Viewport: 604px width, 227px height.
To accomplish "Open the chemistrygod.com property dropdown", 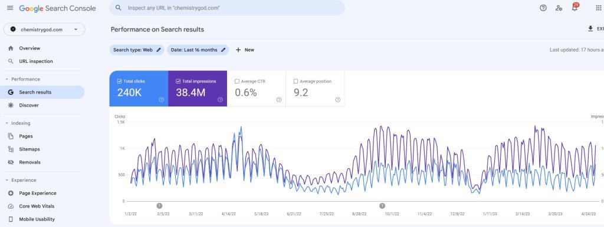I will tap(44, 29).
